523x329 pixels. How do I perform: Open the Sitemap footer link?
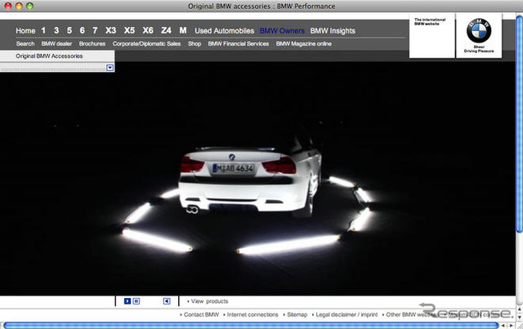point(297,314)
